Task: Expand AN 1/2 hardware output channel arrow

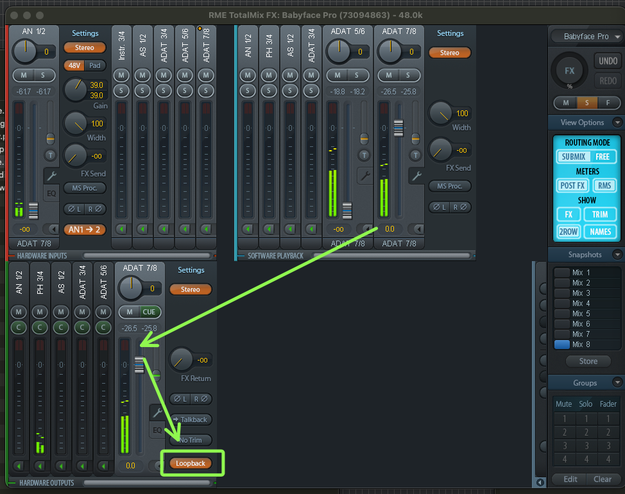Action: tap(19, 465)
